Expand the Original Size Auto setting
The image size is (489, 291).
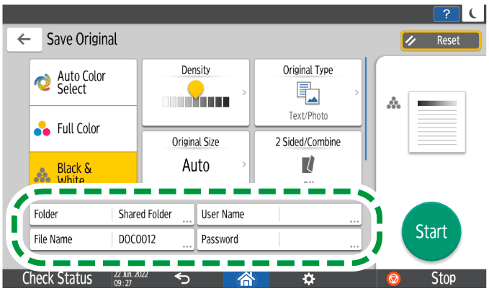(196, 158)
